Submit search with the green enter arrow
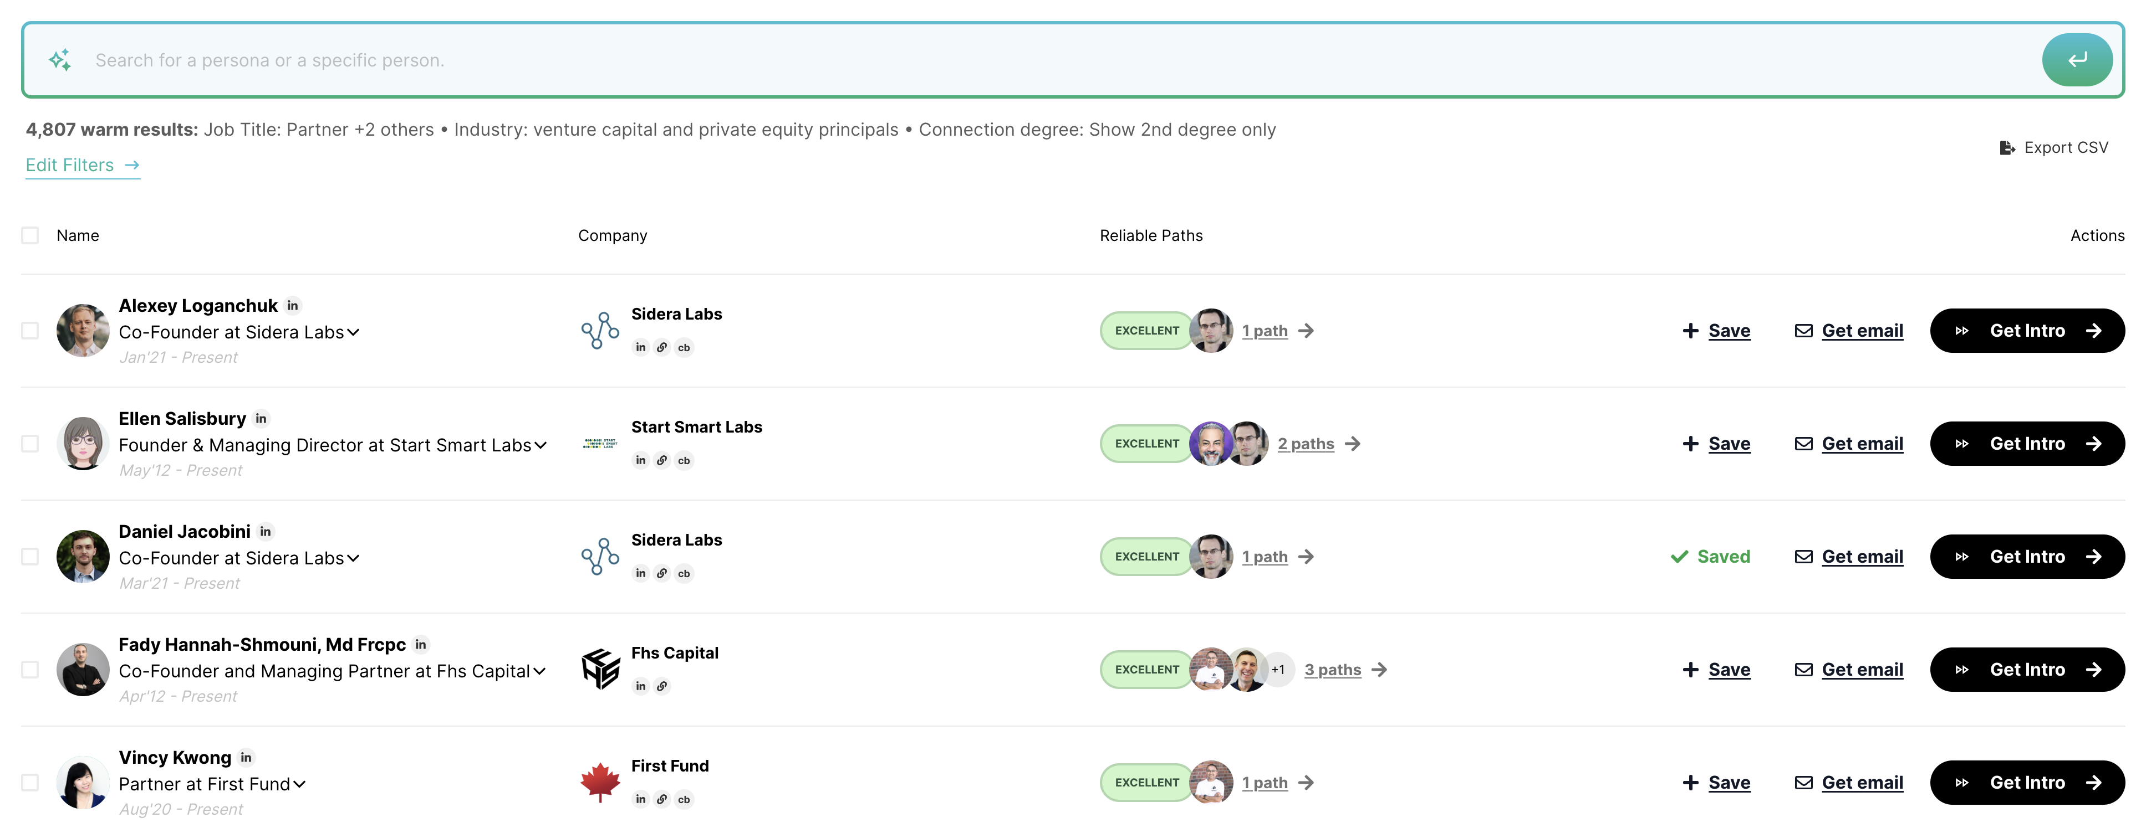 (2076, 60)
